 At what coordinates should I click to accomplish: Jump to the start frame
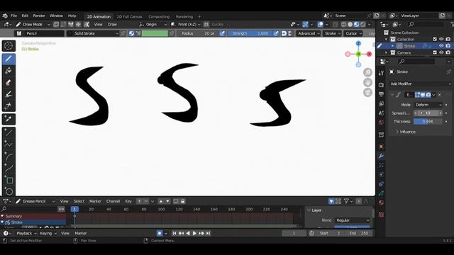[x=175, y=233]
